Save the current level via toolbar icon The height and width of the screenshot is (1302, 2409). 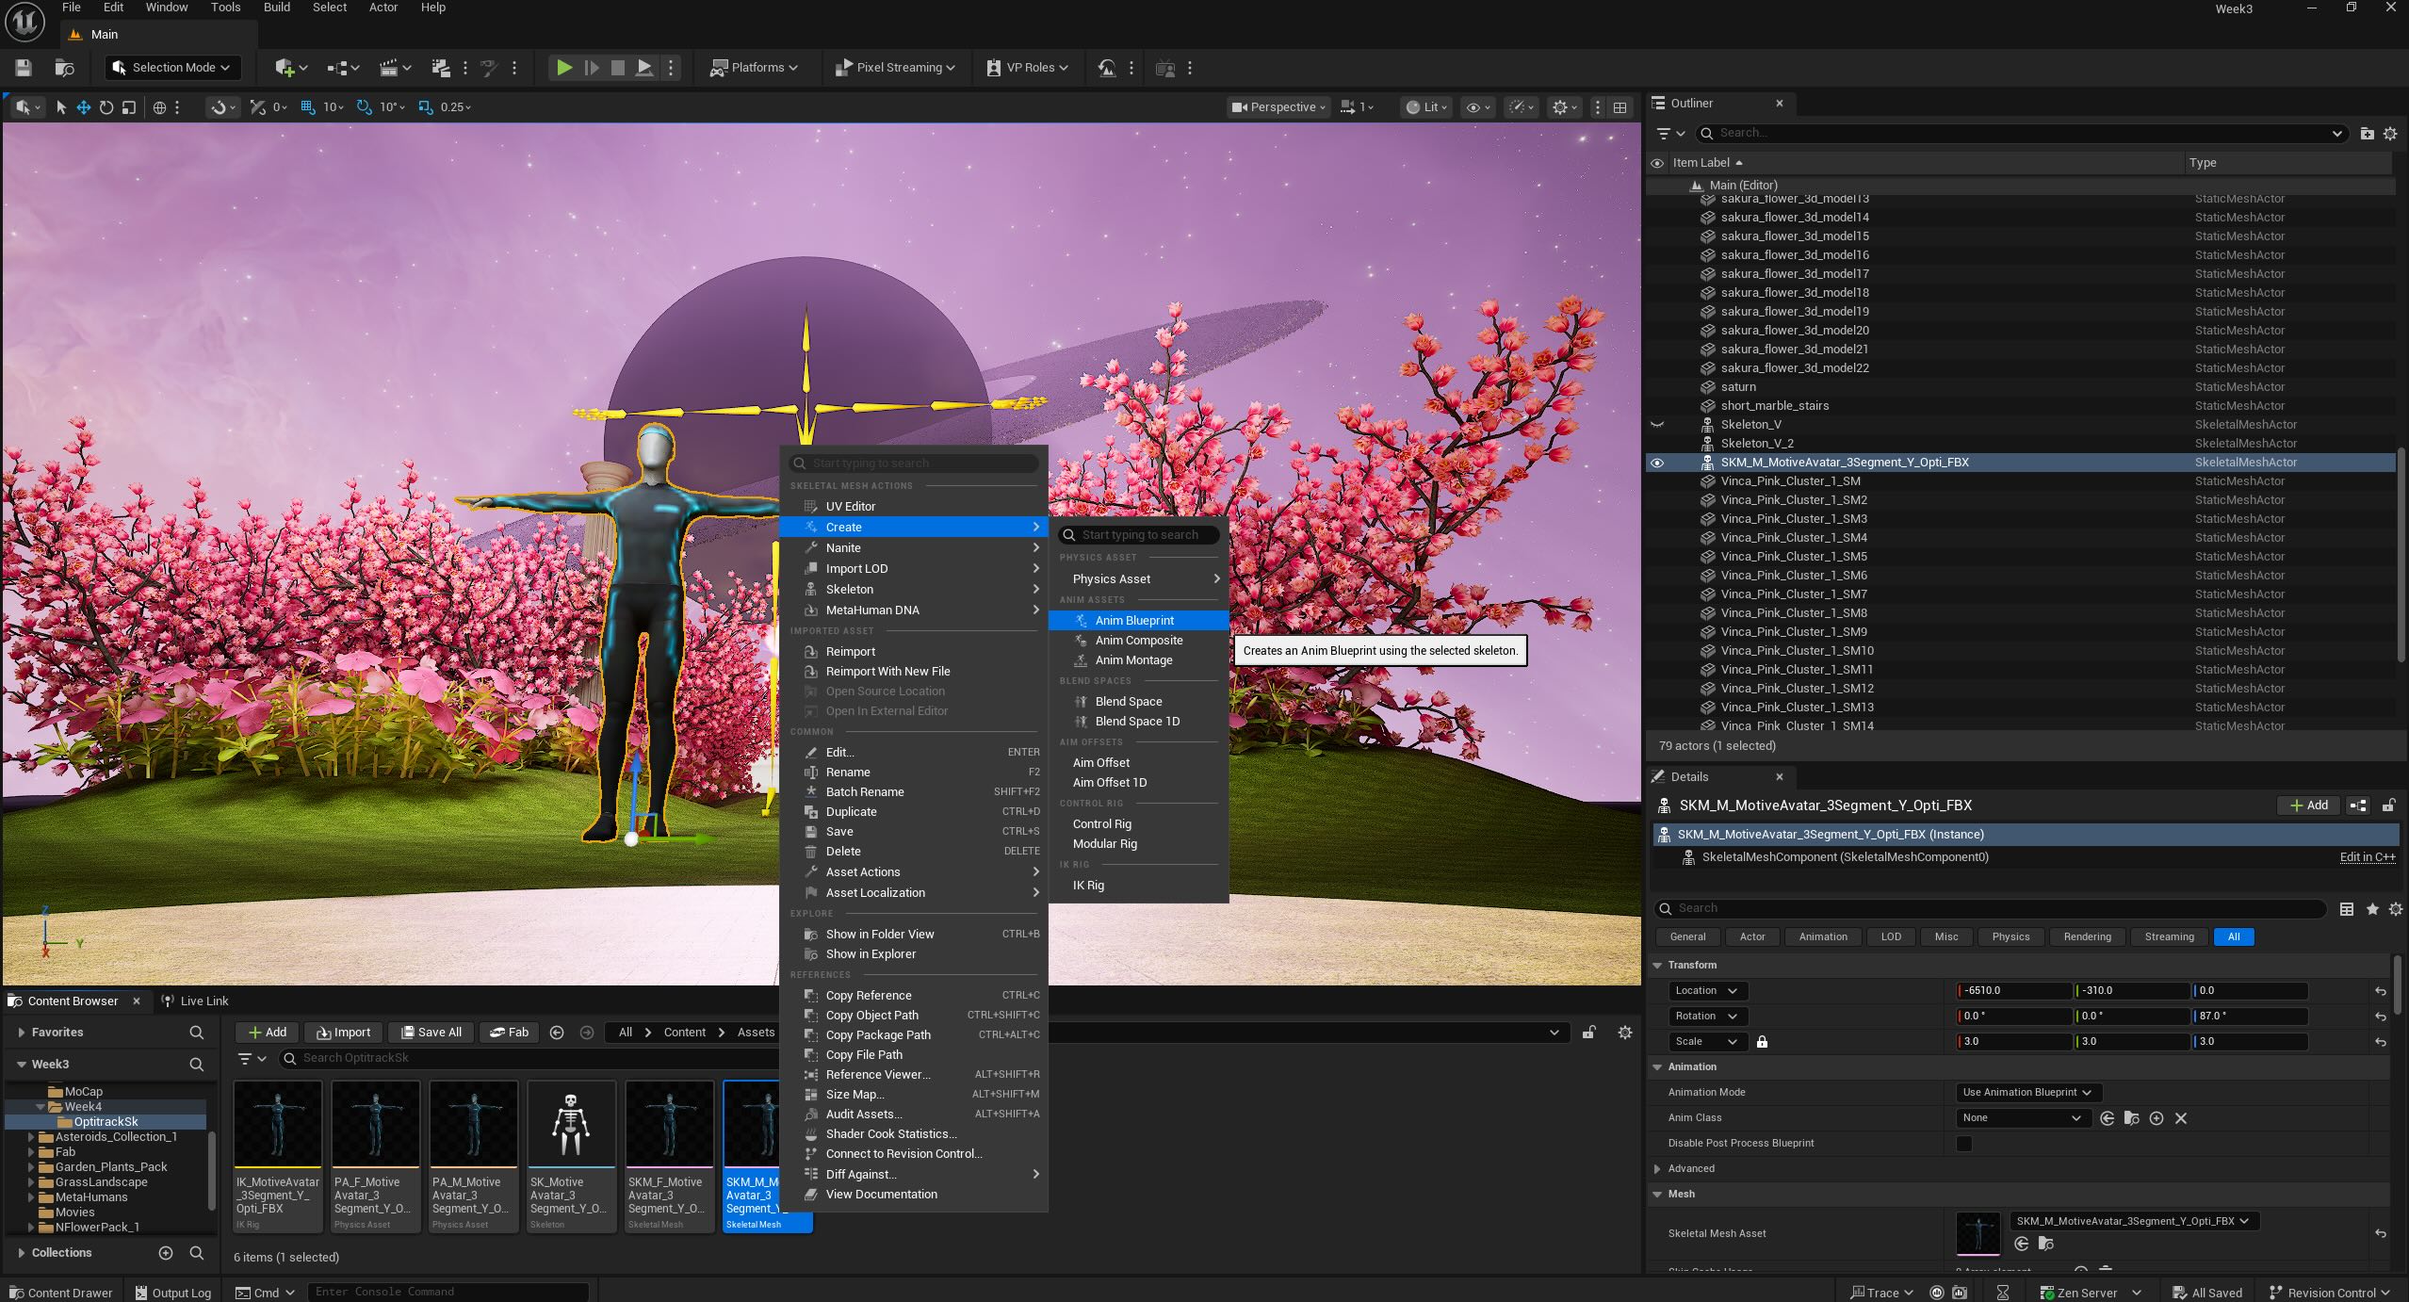tap(24, 68)
